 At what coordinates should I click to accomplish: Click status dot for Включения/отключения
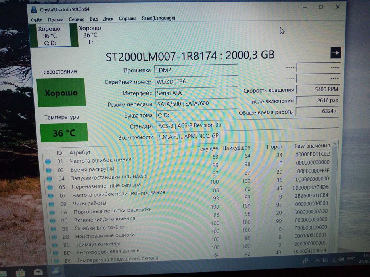coord(53,221)
